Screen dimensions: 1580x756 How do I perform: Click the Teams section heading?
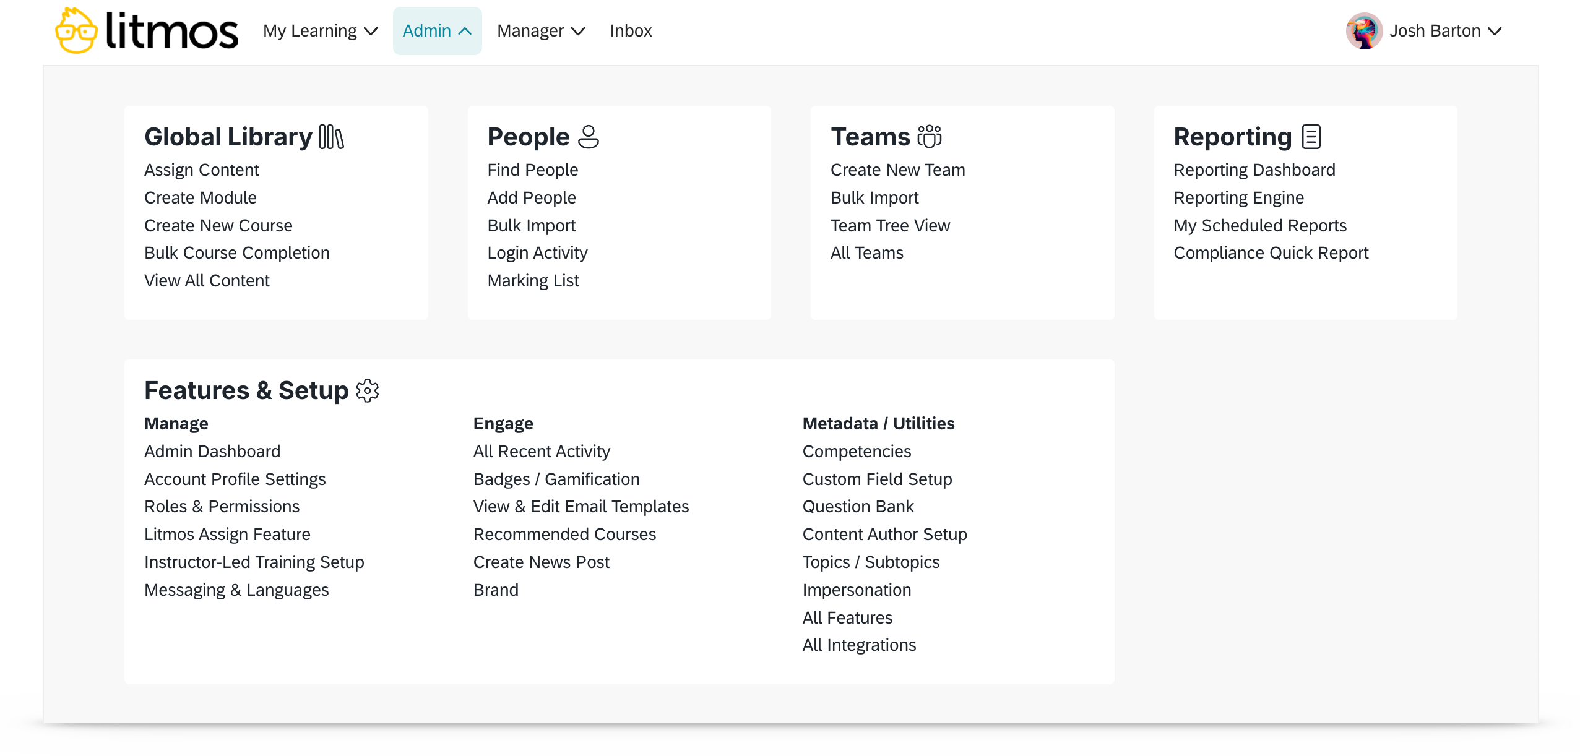point(870,137)
